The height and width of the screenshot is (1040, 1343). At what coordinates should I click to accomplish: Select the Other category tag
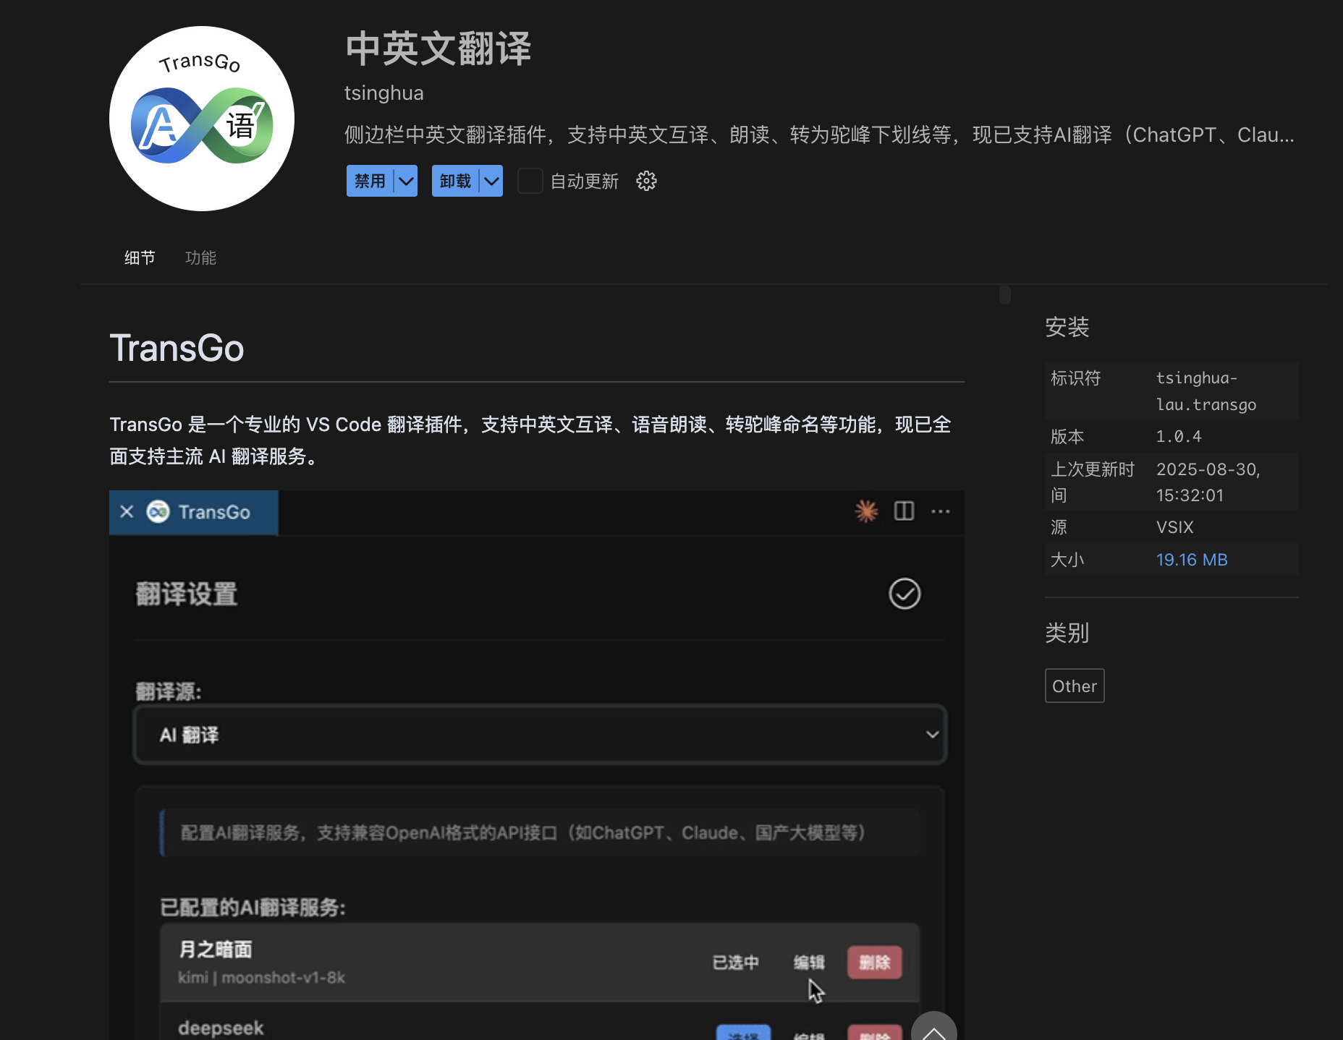pos(1075,686)
